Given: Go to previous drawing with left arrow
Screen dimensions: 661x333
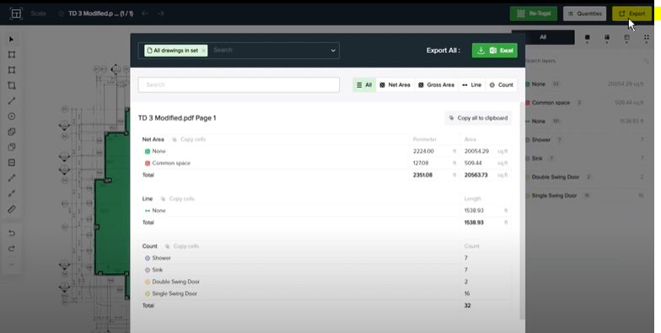Looking at the screenshot, I should [x=145, y=13].
